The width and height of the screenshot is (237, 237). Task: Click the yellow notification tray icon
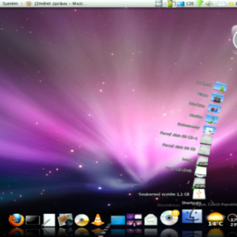[x=231, y=4]
